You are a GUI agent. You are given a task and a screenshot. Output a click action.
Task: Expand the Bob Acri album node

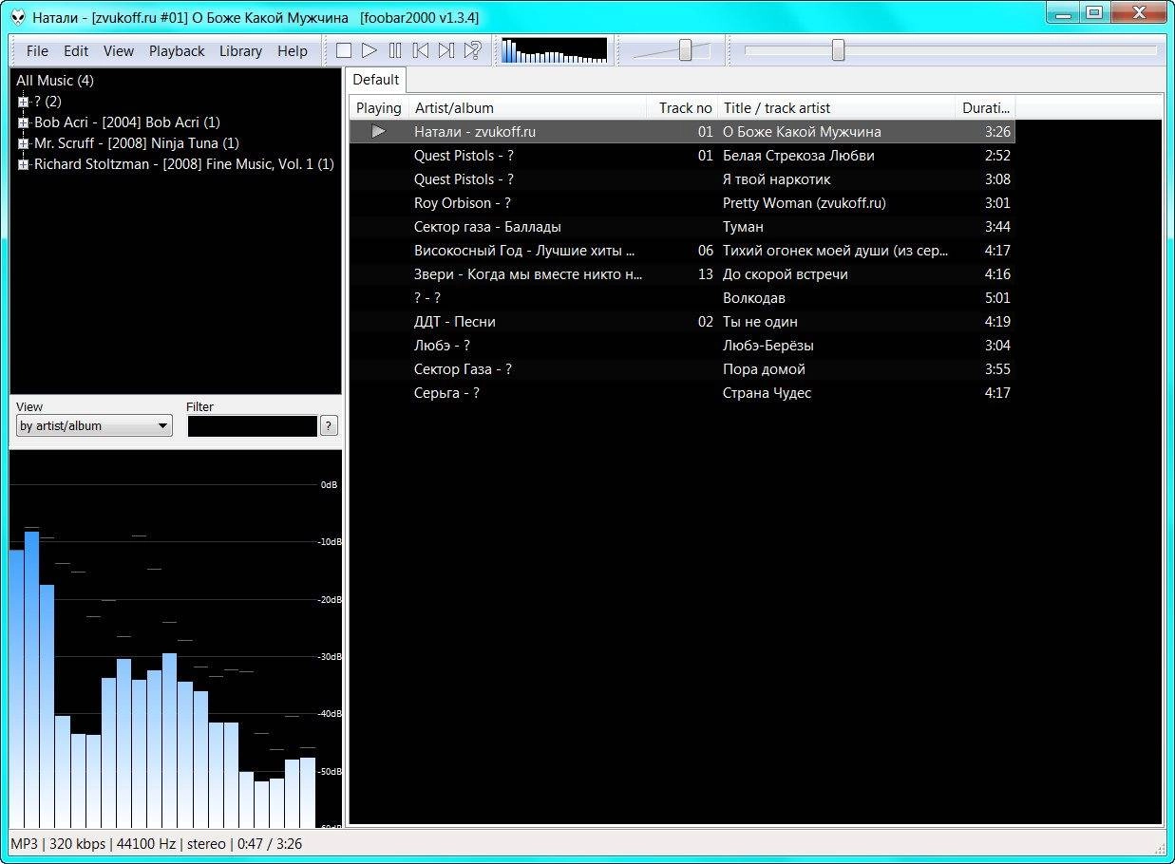pos(24,122)
